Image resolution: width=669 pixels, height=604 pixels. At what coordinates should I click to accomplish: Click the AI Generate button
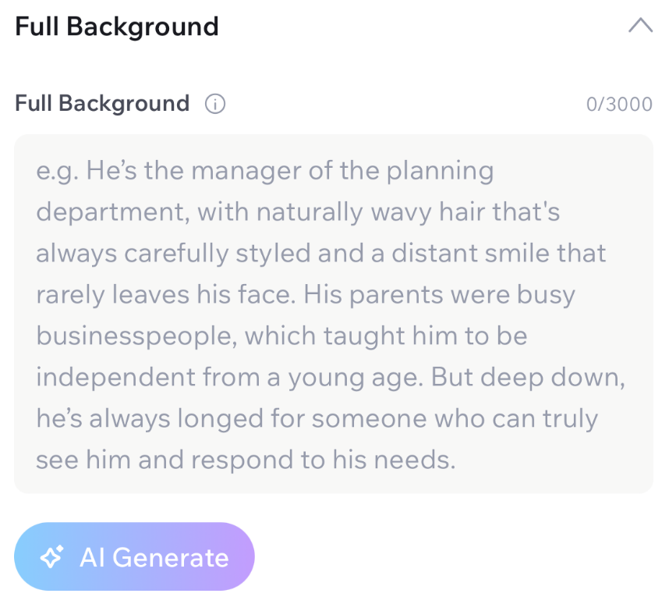(x=134, y=556)
